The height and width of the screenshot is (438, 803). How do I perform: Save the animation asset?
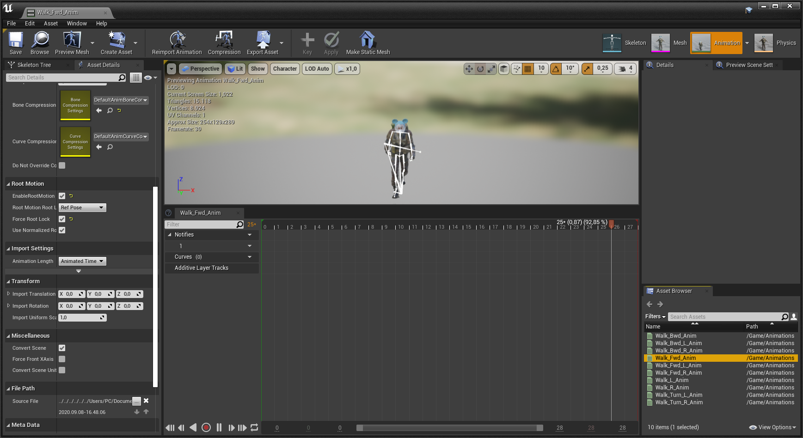(16, 43)
